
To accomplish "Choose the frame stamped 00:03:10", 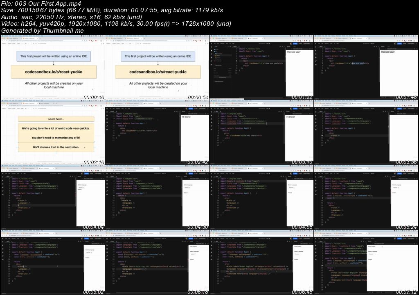I will click(261, 132).
